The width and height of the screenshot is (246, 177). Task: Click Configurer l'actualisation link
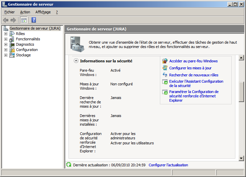pyautogui.click(x=168, y=165)
